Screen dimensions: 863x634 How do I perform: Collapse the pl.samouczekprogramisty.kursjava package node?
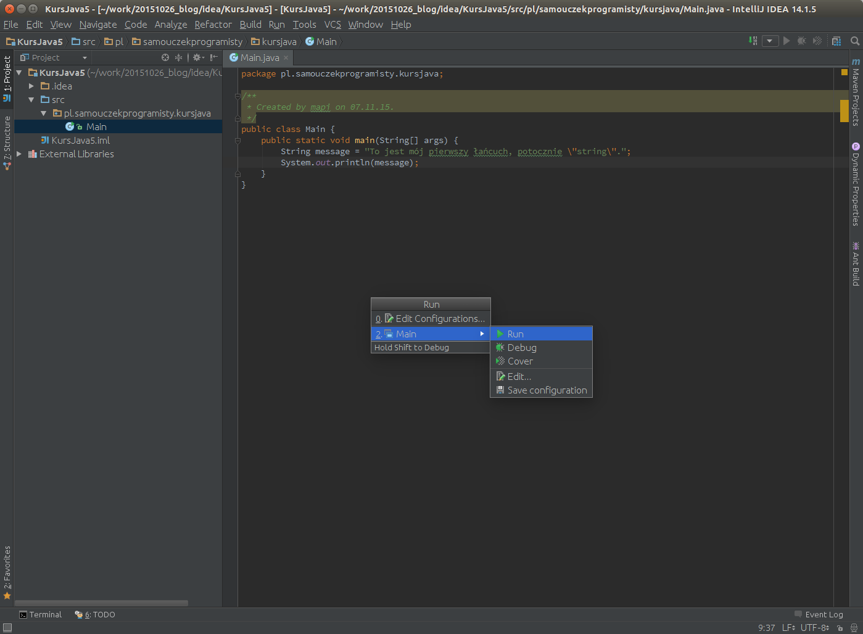point(44,113)
